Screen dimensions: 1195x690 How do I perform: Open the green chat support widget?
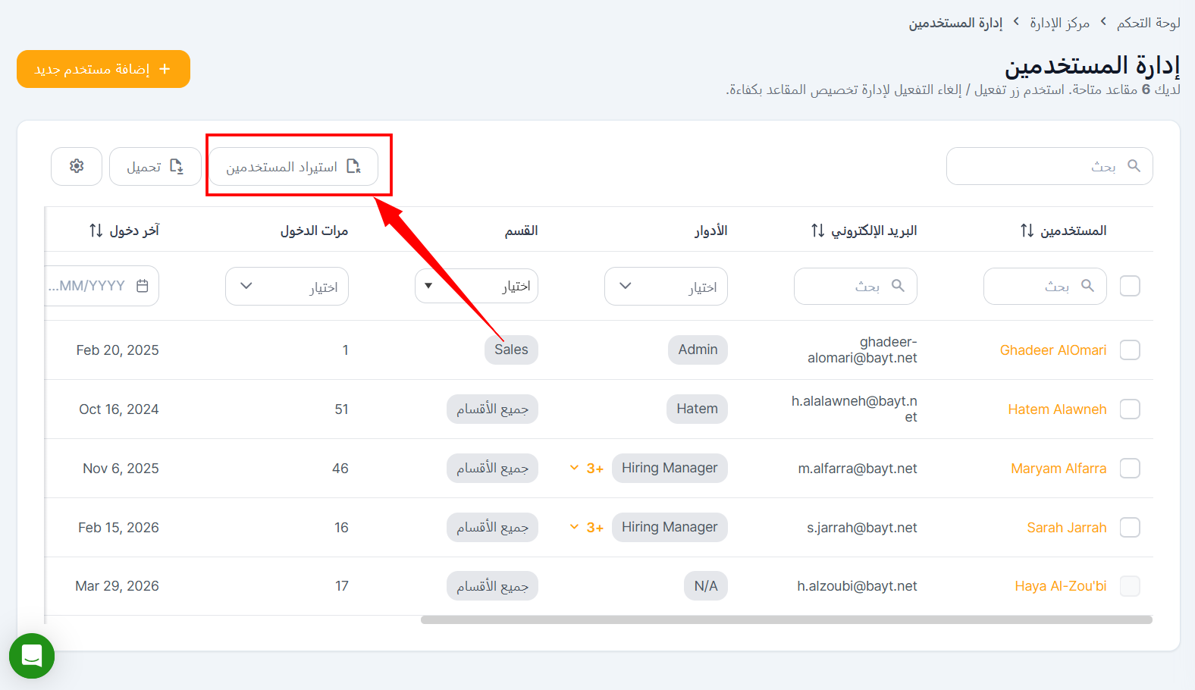(32, 656)
